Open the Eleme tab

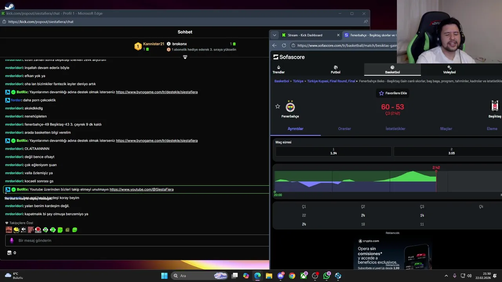492,128
